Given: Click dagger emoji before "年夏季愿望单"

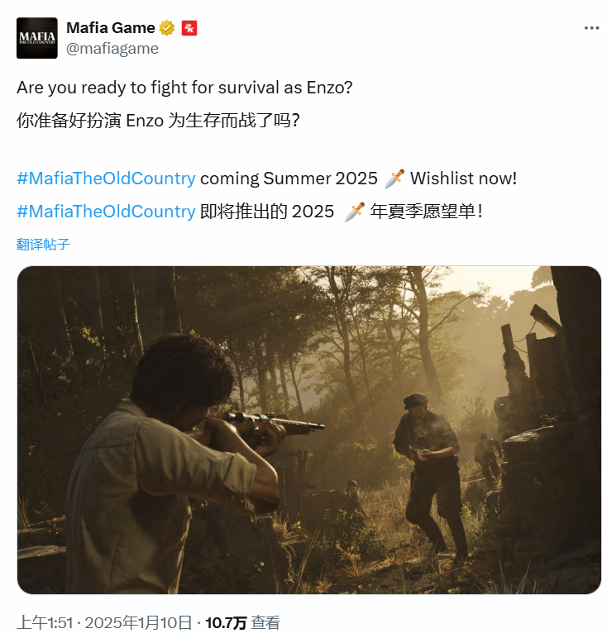Looking at the screenshot, I should (354, 212).
